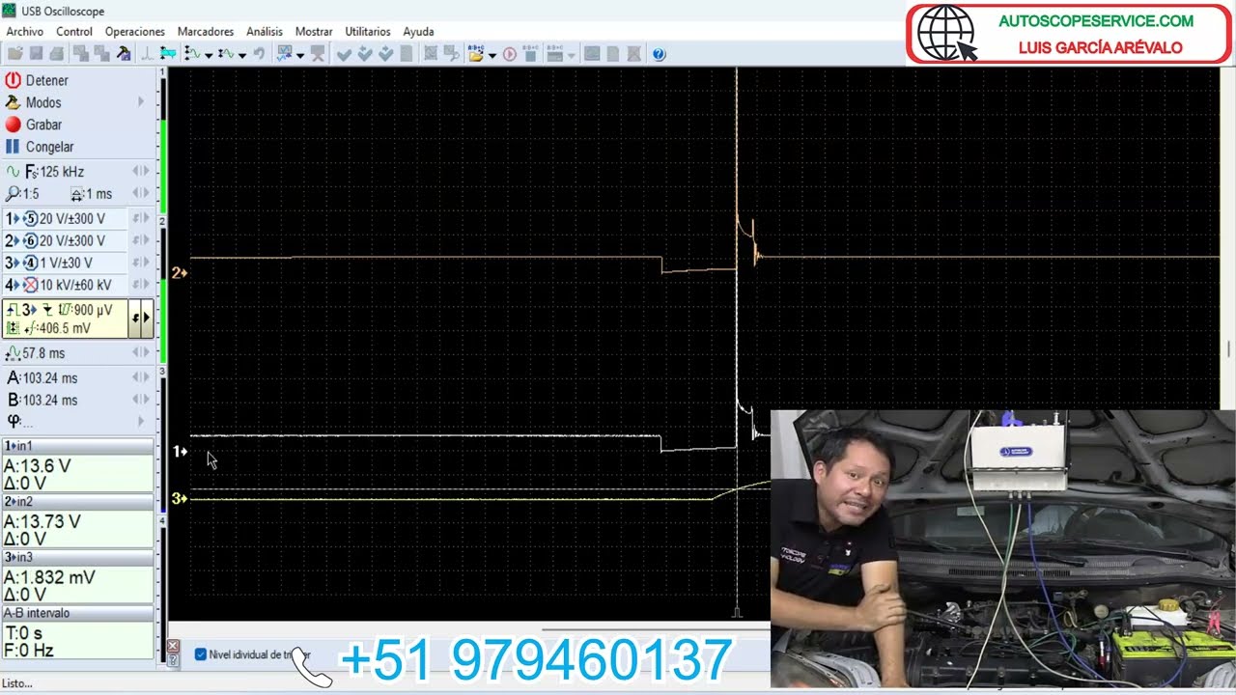Viewport: 1236px width, 695px height.
Task: Open the analysis script dropdown arrow
Action: tap(300, 55)
